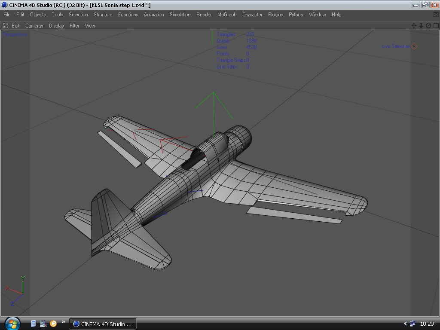The width and height of the screenshot is (440, 330).
Task: Open the Windows Start menu
Action: coord(12,324)
